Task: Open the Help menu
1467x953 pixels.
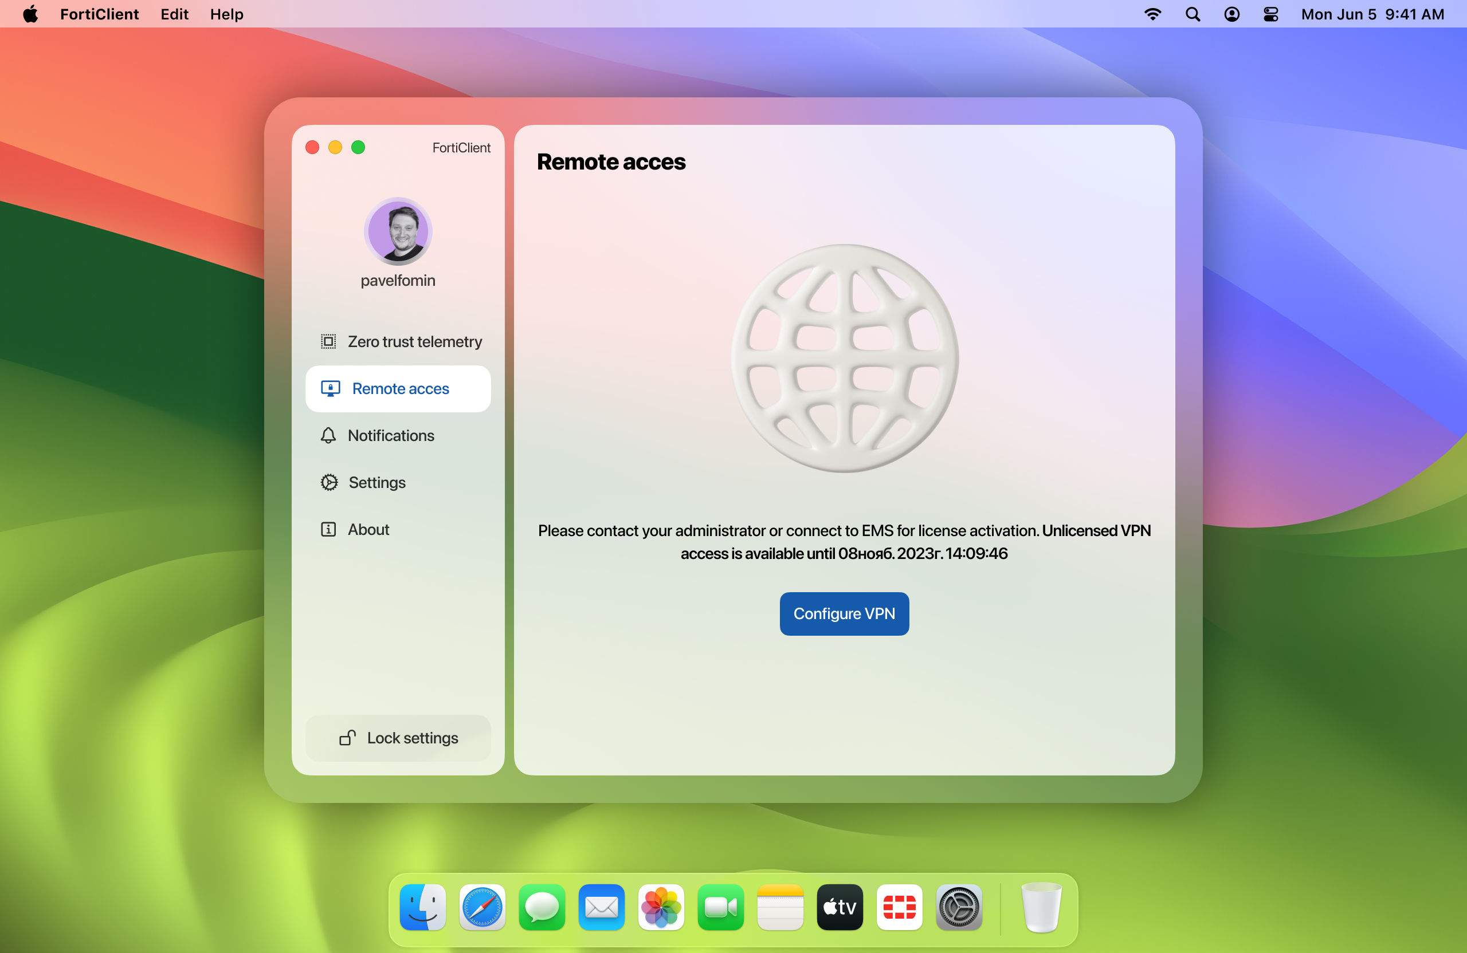Action: coord(226,14)
